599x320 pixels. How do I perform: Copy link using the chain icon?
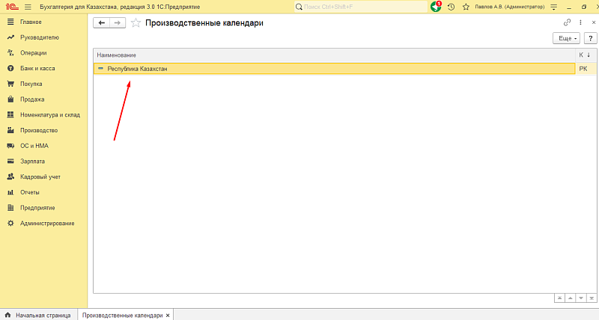coord(567,22)
